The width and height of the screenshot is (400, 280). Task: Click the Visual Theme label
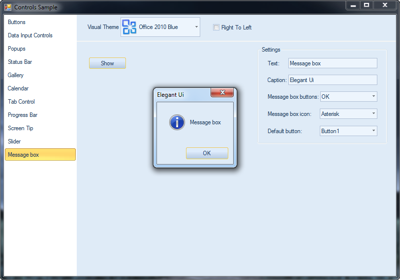click(103, 27)
